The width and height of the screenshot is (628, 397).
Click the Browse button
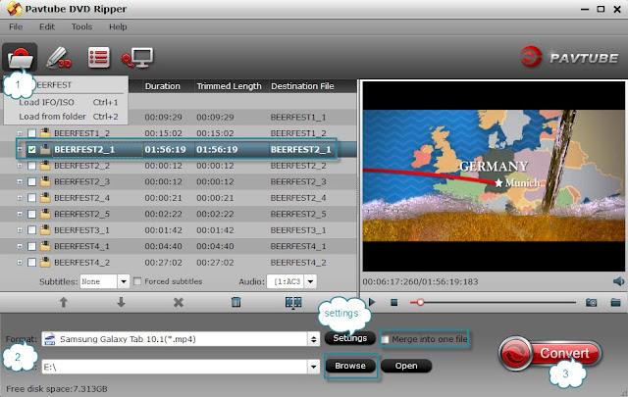350,366
